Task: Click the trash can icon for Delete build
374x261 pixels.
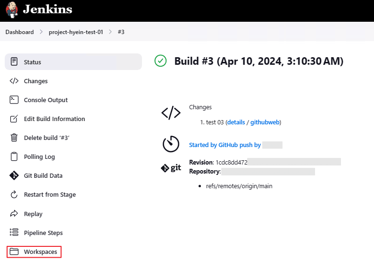Action: click(14, 138)
